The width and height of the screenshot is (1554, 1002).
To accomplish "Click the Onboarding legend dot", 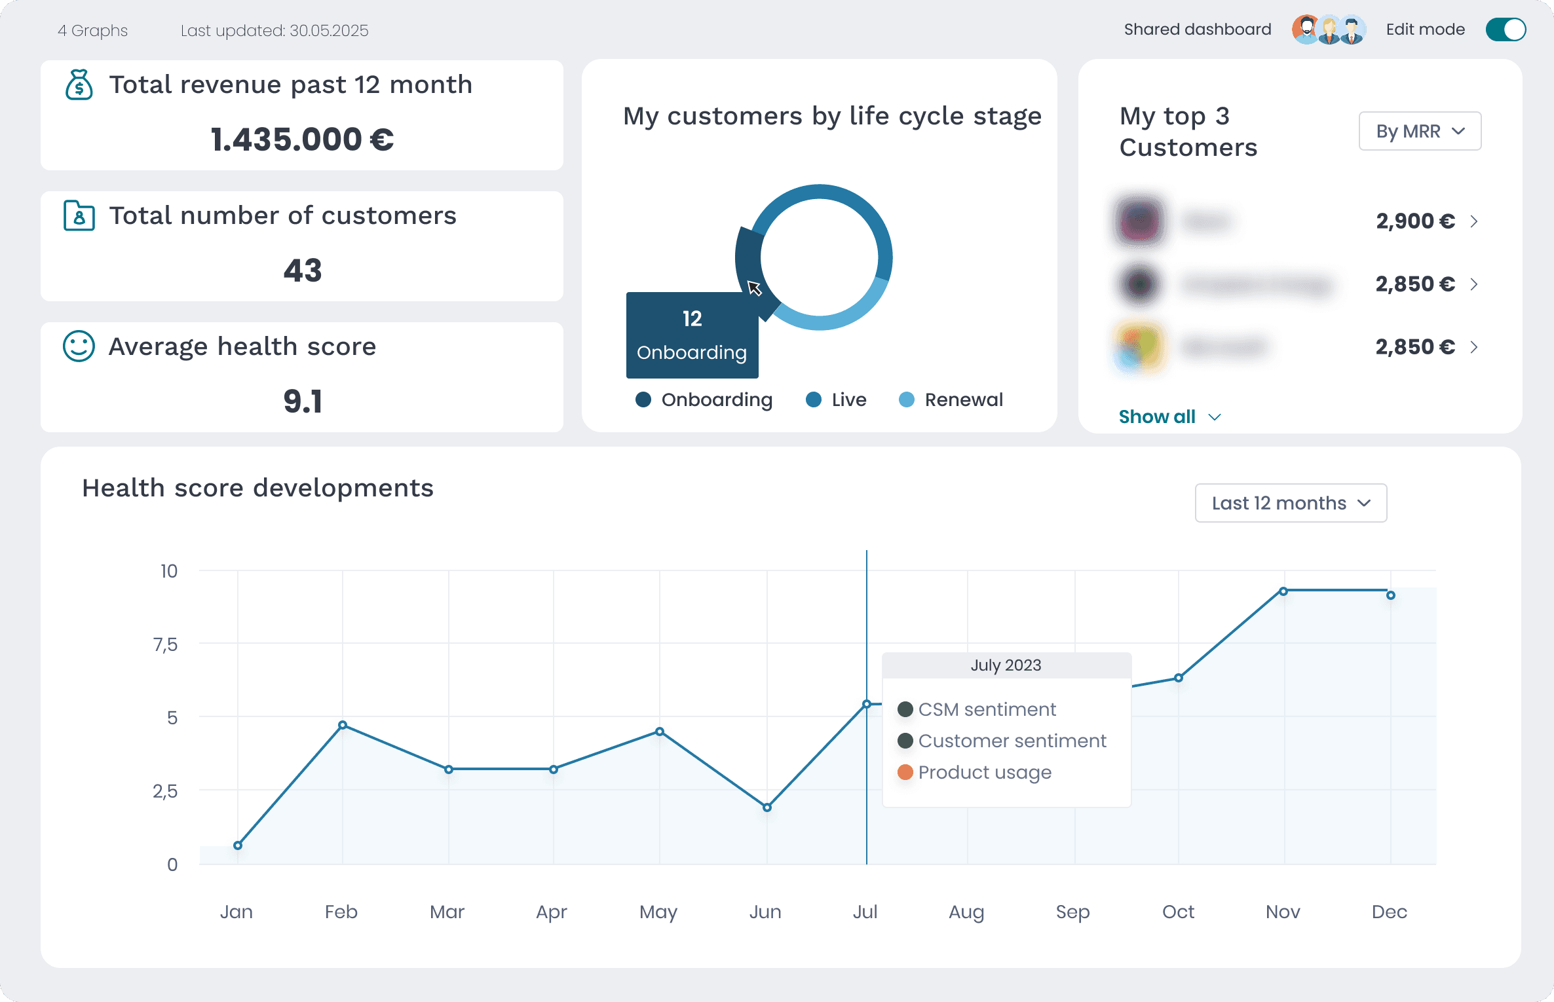I will (643, 399).
